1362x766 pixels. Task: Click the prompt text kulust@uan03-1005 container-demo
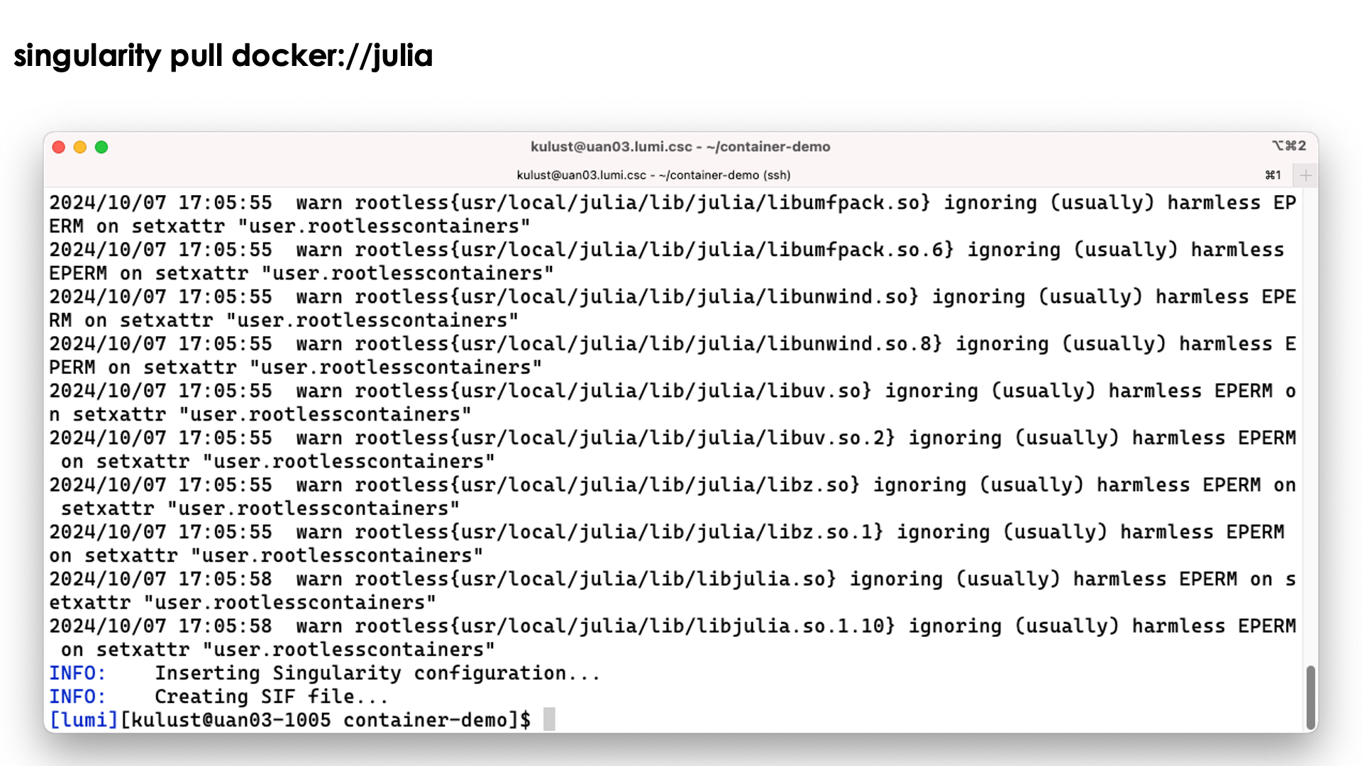[320, 720]
